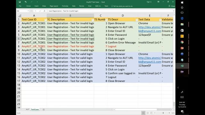Viewport: 205px width, 115px height.
Task: Undo the last action
Action: tap(26, 2)
